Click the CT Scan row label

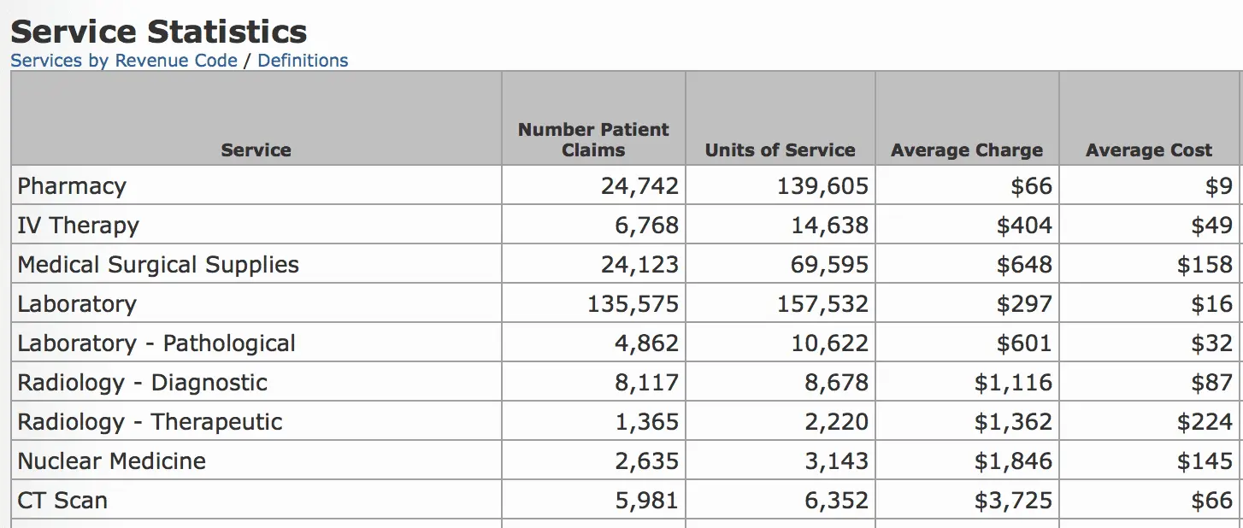[62, 501]
